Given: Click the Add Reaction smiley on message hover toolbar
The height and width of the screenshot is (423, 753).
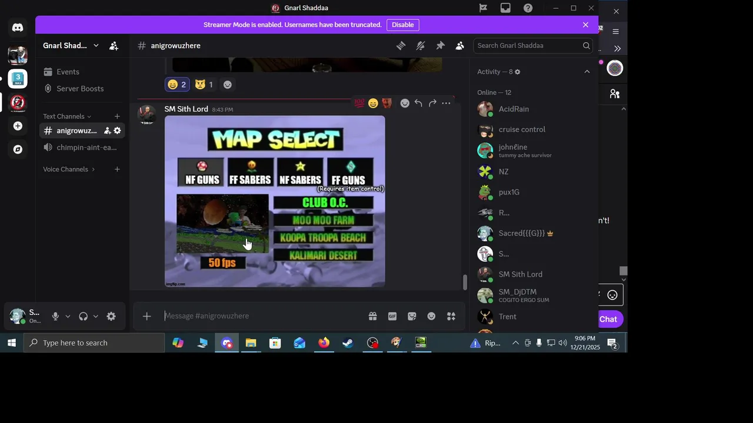Looking at the screenshot, I should tap(405, 103).
